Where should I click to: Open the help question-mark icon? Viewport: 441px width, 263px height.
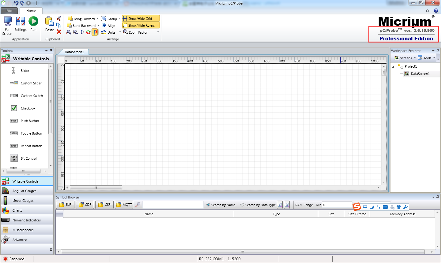tap(436, 10)
